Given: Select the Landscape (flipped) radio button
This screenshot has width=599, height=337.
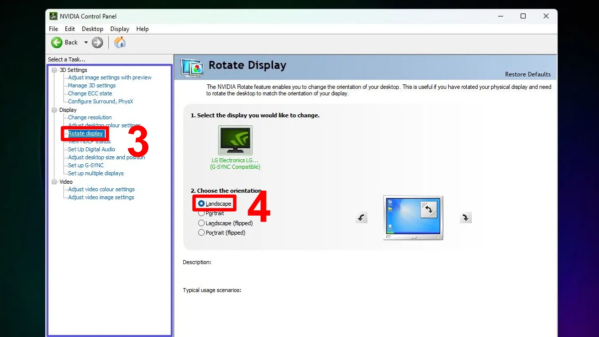Looking at the screenshot, I should point(202,223).
